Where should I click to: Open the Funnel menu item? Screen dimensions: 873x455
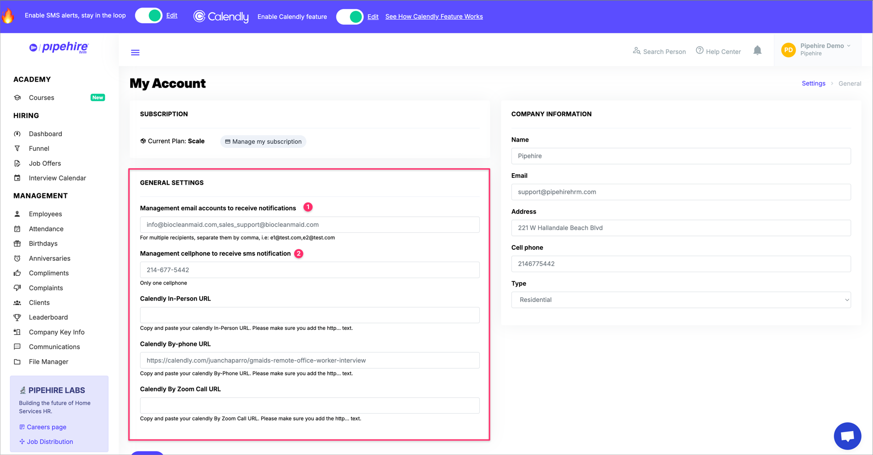(39, 148)
